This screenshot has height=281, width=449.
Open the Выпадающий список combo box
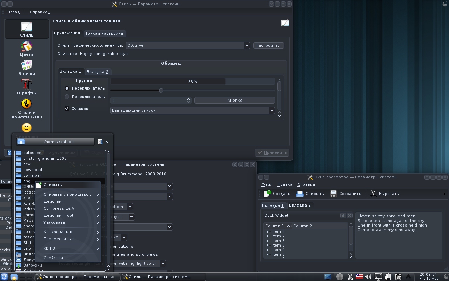point(192,110)
